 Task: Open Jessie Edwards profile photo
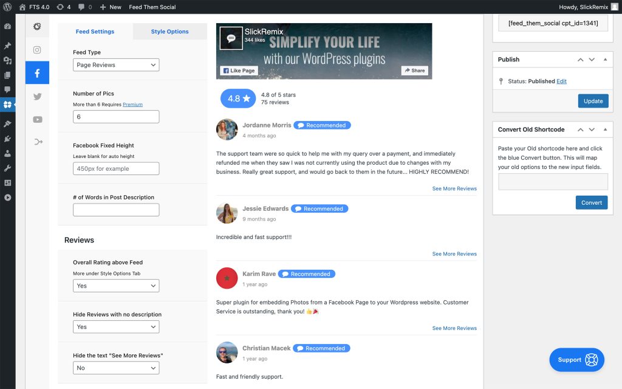click(227, 213)
